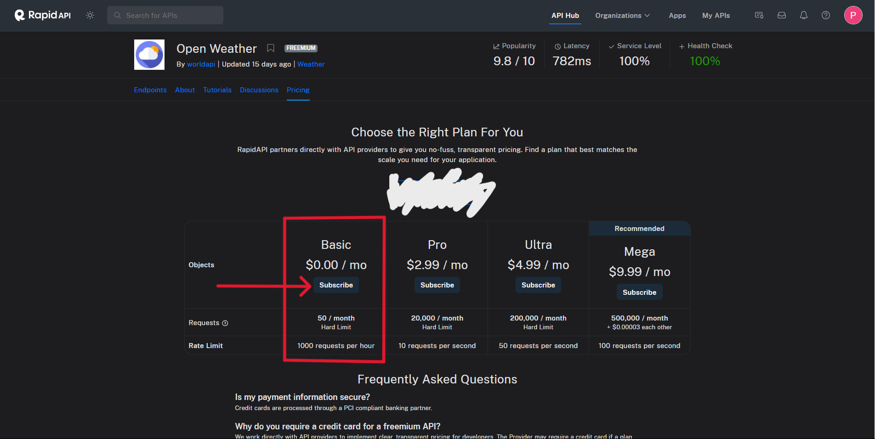The width and height of the screenshot is (875, 439).
Task: Open the pink profile avatar P
Action: point(853,15)
